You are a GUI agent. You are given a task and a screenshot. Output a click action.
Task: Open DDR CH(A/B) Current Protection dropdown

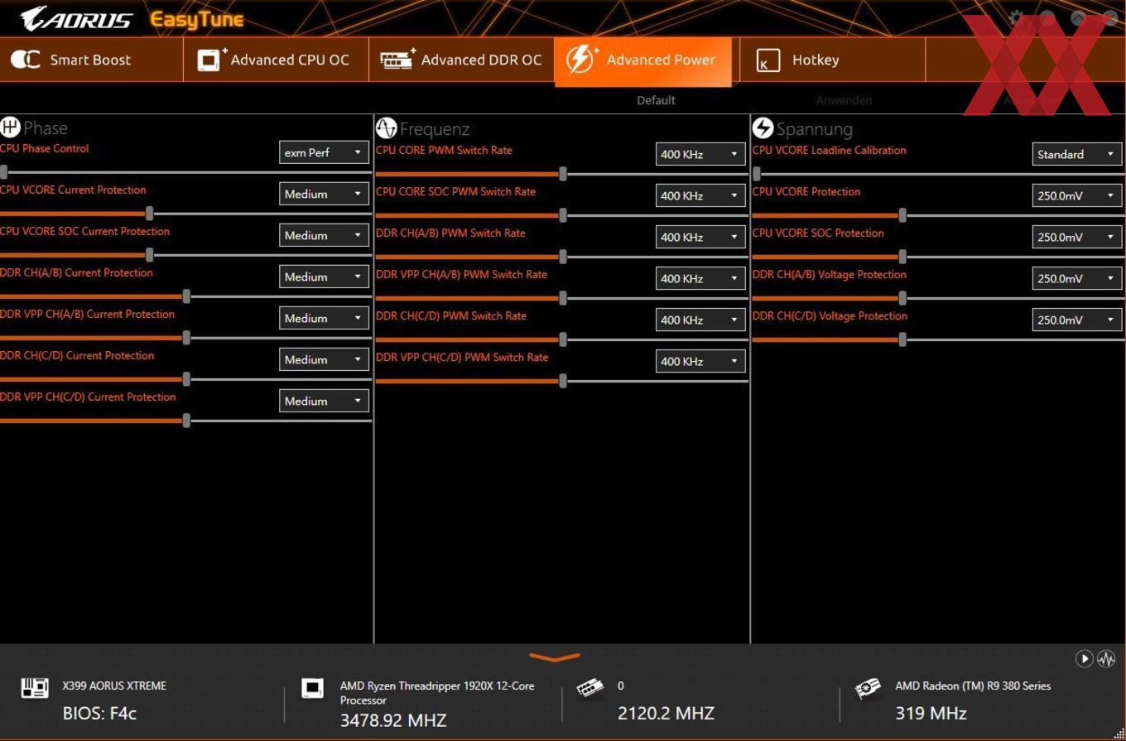(324, 277)
